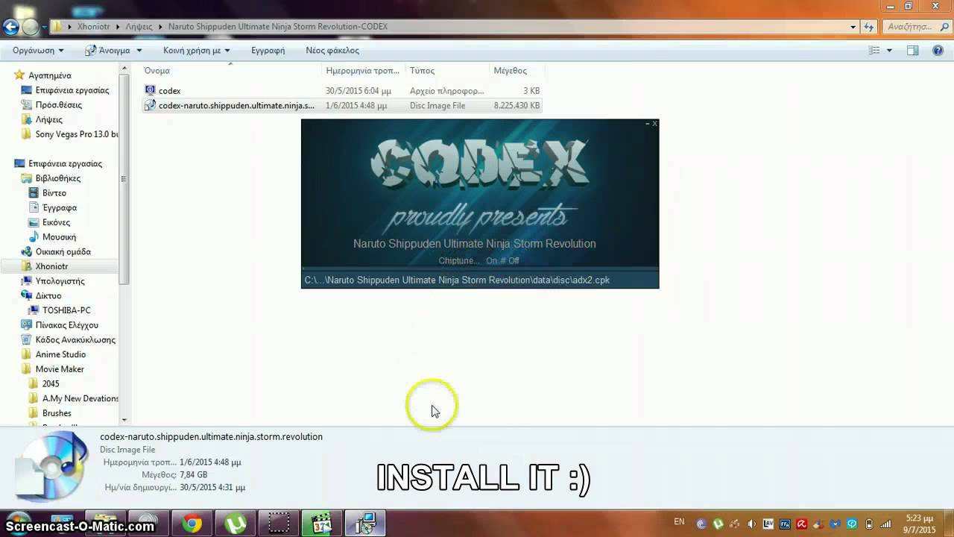The width and height of the screenshot is (954, 537).
Task: Click the Εγγραφή toolbar button
Action: pos(268,50)
